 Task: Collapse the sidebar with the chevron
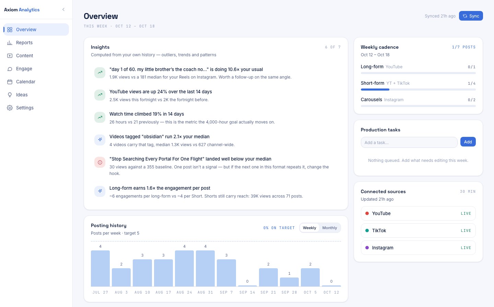tap(63, 10)
